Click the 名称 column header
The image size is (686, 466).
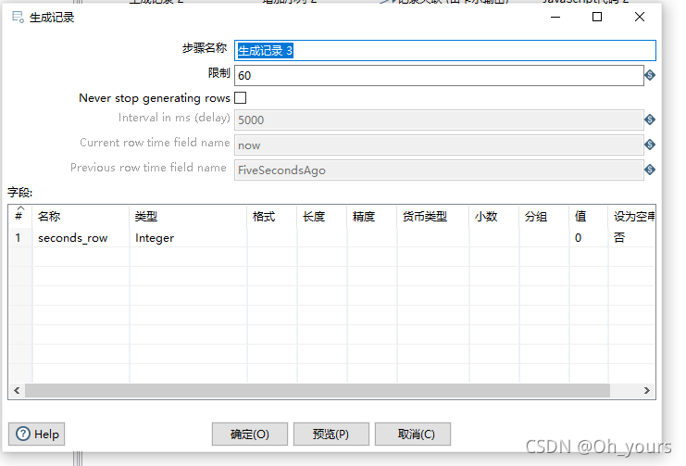(81, 216)
